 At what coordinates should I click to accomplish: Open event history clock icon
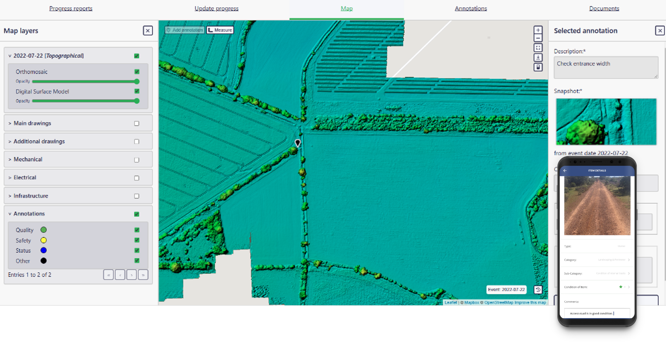coord(538,290)
